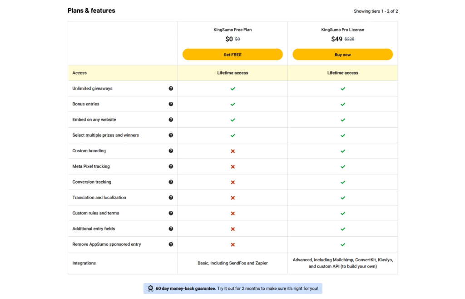Click Advanced integrations Mailchimp ConvertKit text

tap(342, 263)
